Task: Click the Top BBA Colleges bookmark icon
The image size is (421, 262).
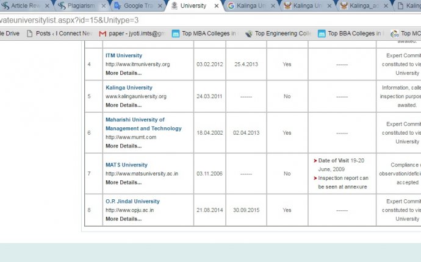Action: point(322,34)
